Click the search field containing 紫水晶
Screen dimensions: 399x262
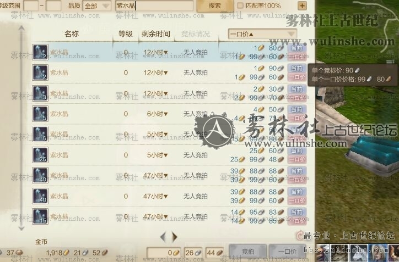point(154,5)
